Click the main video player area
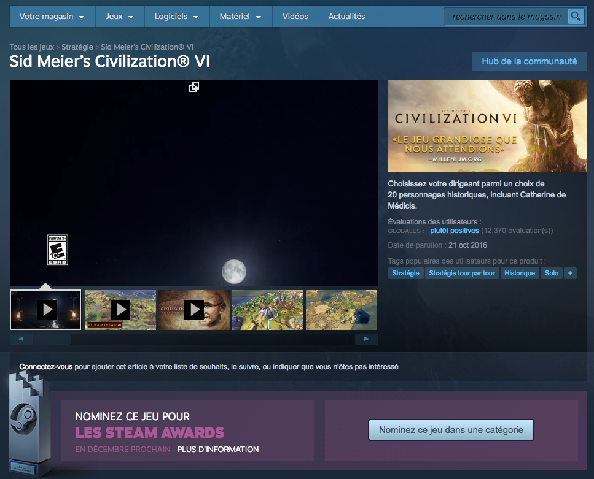594x479 pixels. coord(194,183)
